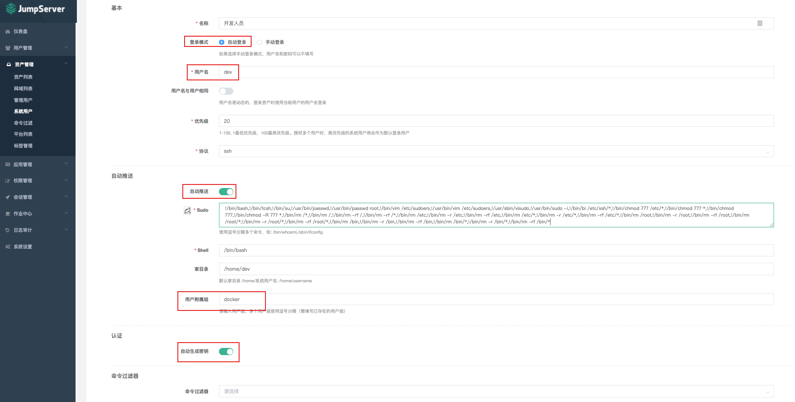795x402 pixels.
Task: Expand the 日志审计 menu chevron
Action: click(66, 230)
